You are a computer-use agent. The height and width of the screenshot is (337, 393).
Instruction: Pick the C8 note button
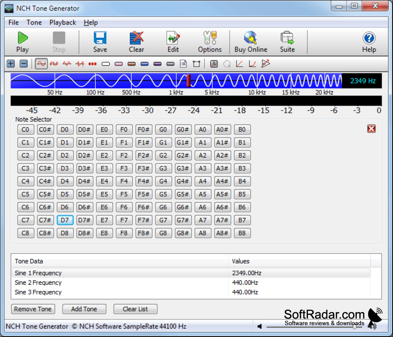pyautogui.click(x=25, y=233)
